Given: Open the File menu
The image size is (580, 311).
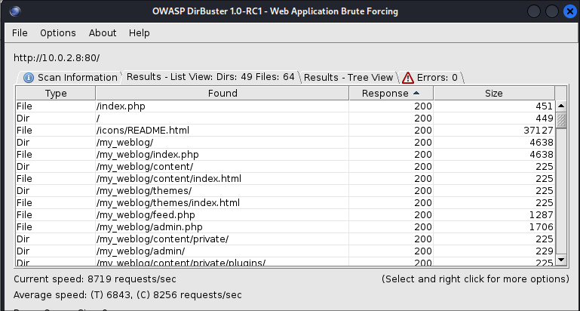Looking at the screenshot, I should 20,33.
